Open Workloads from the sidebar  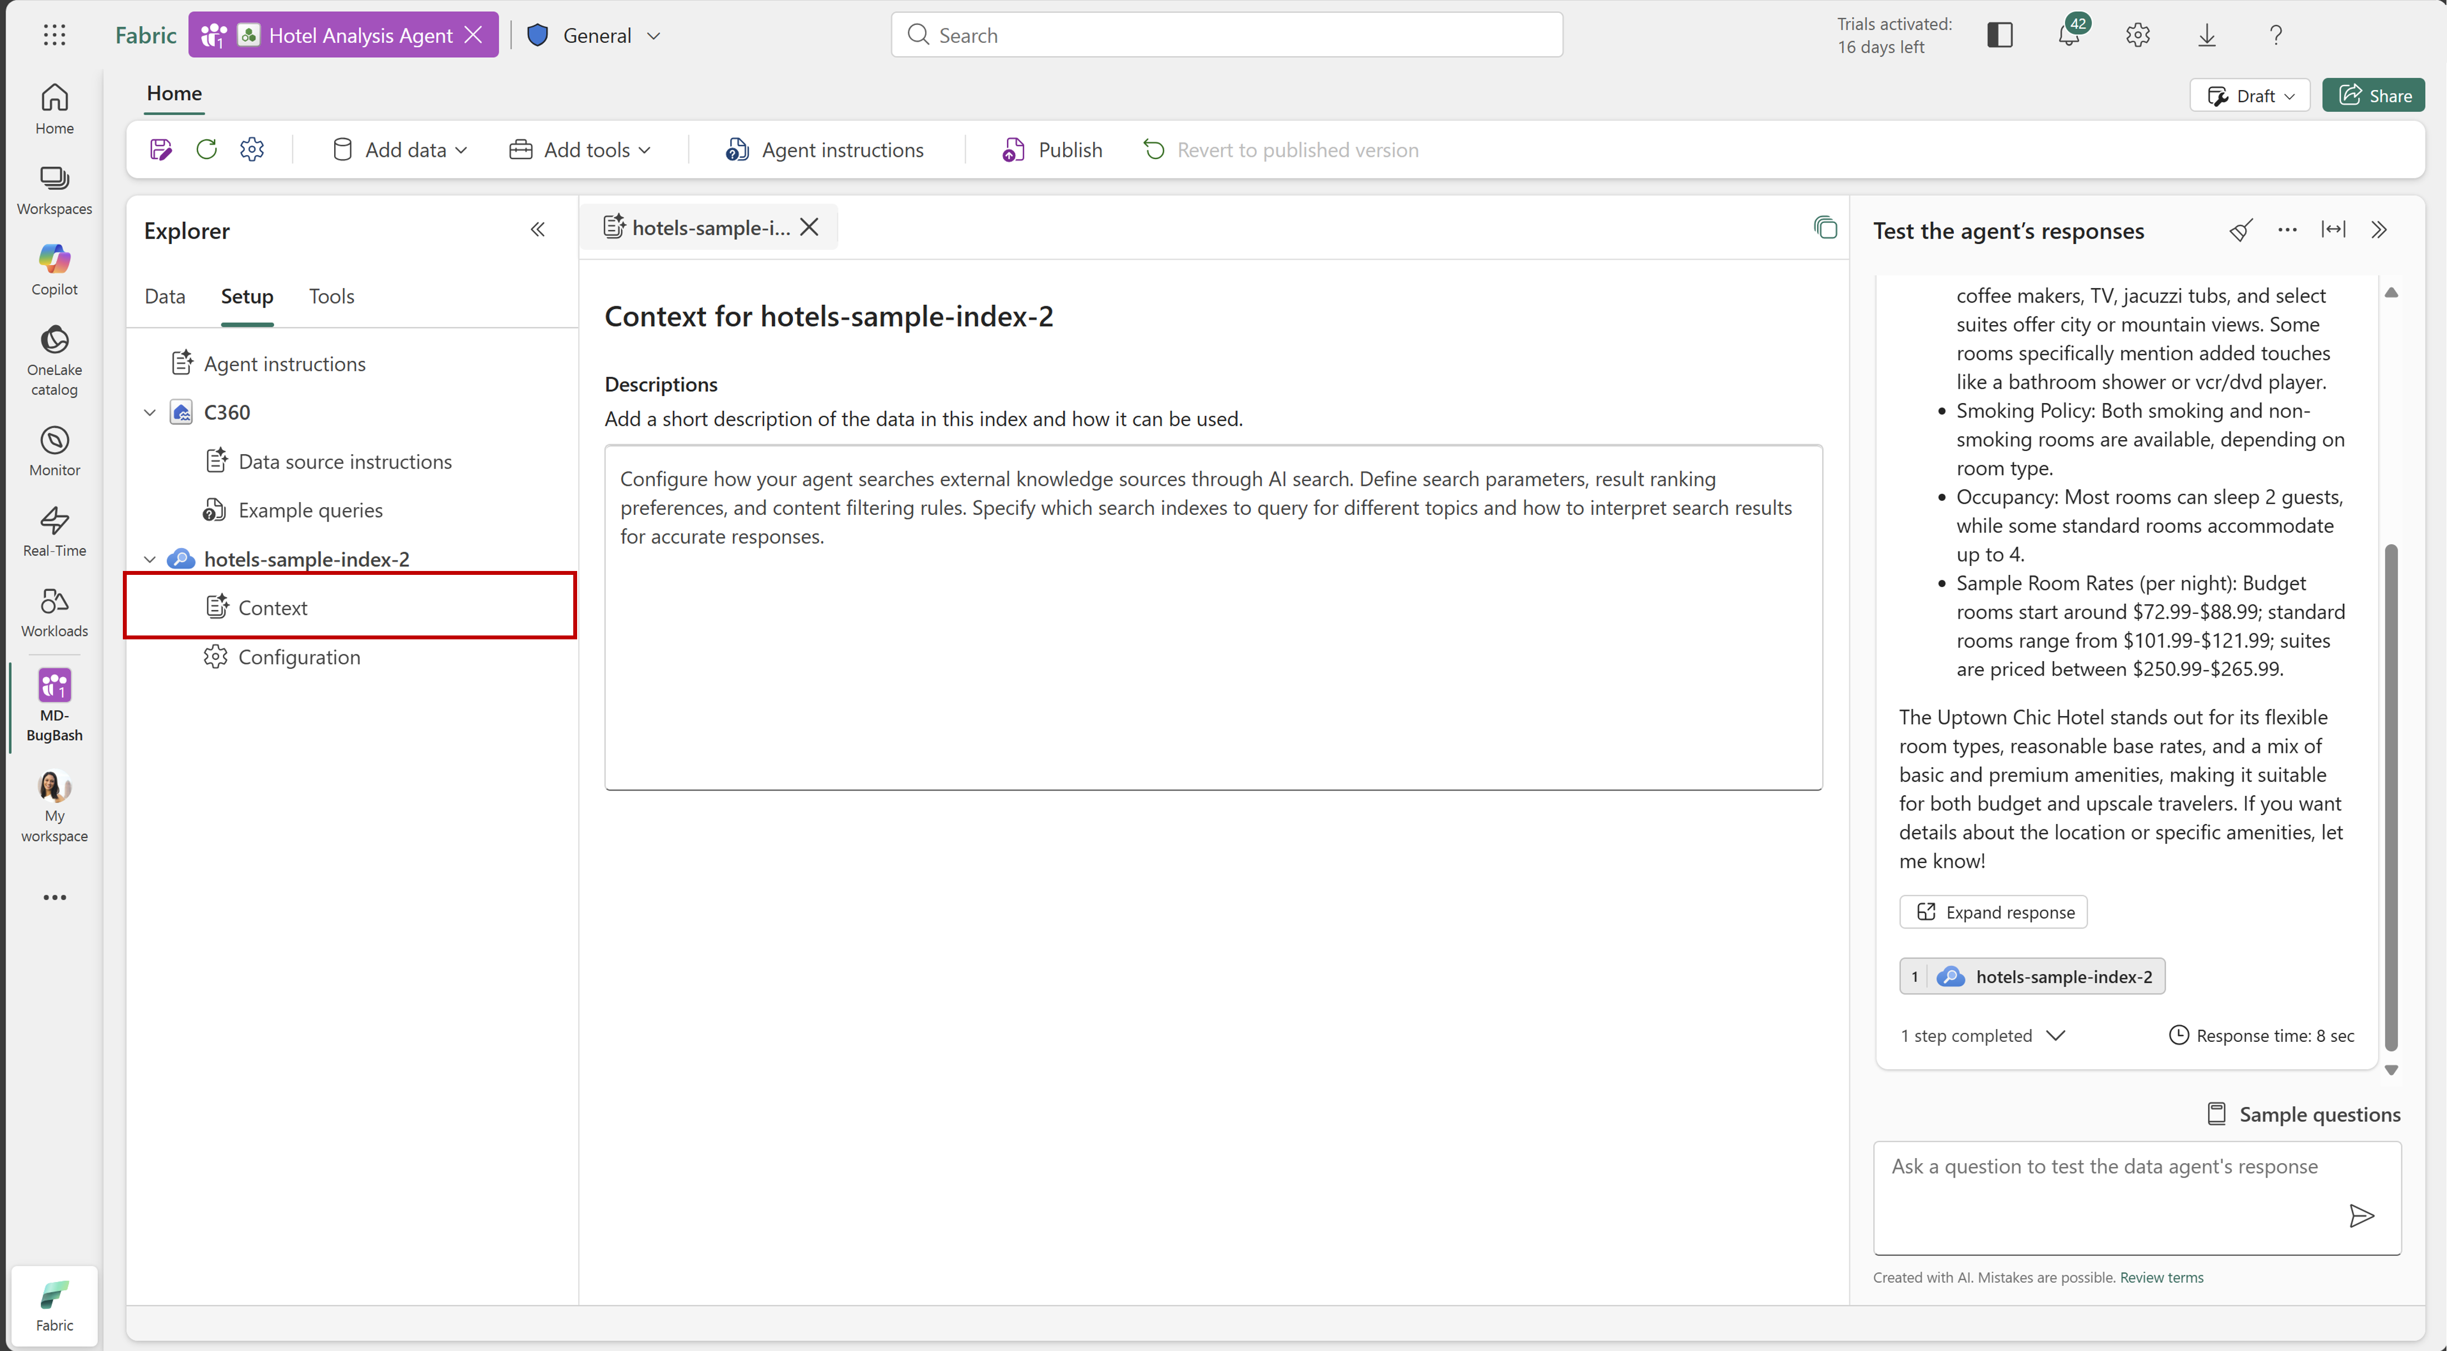pos(54,612)
